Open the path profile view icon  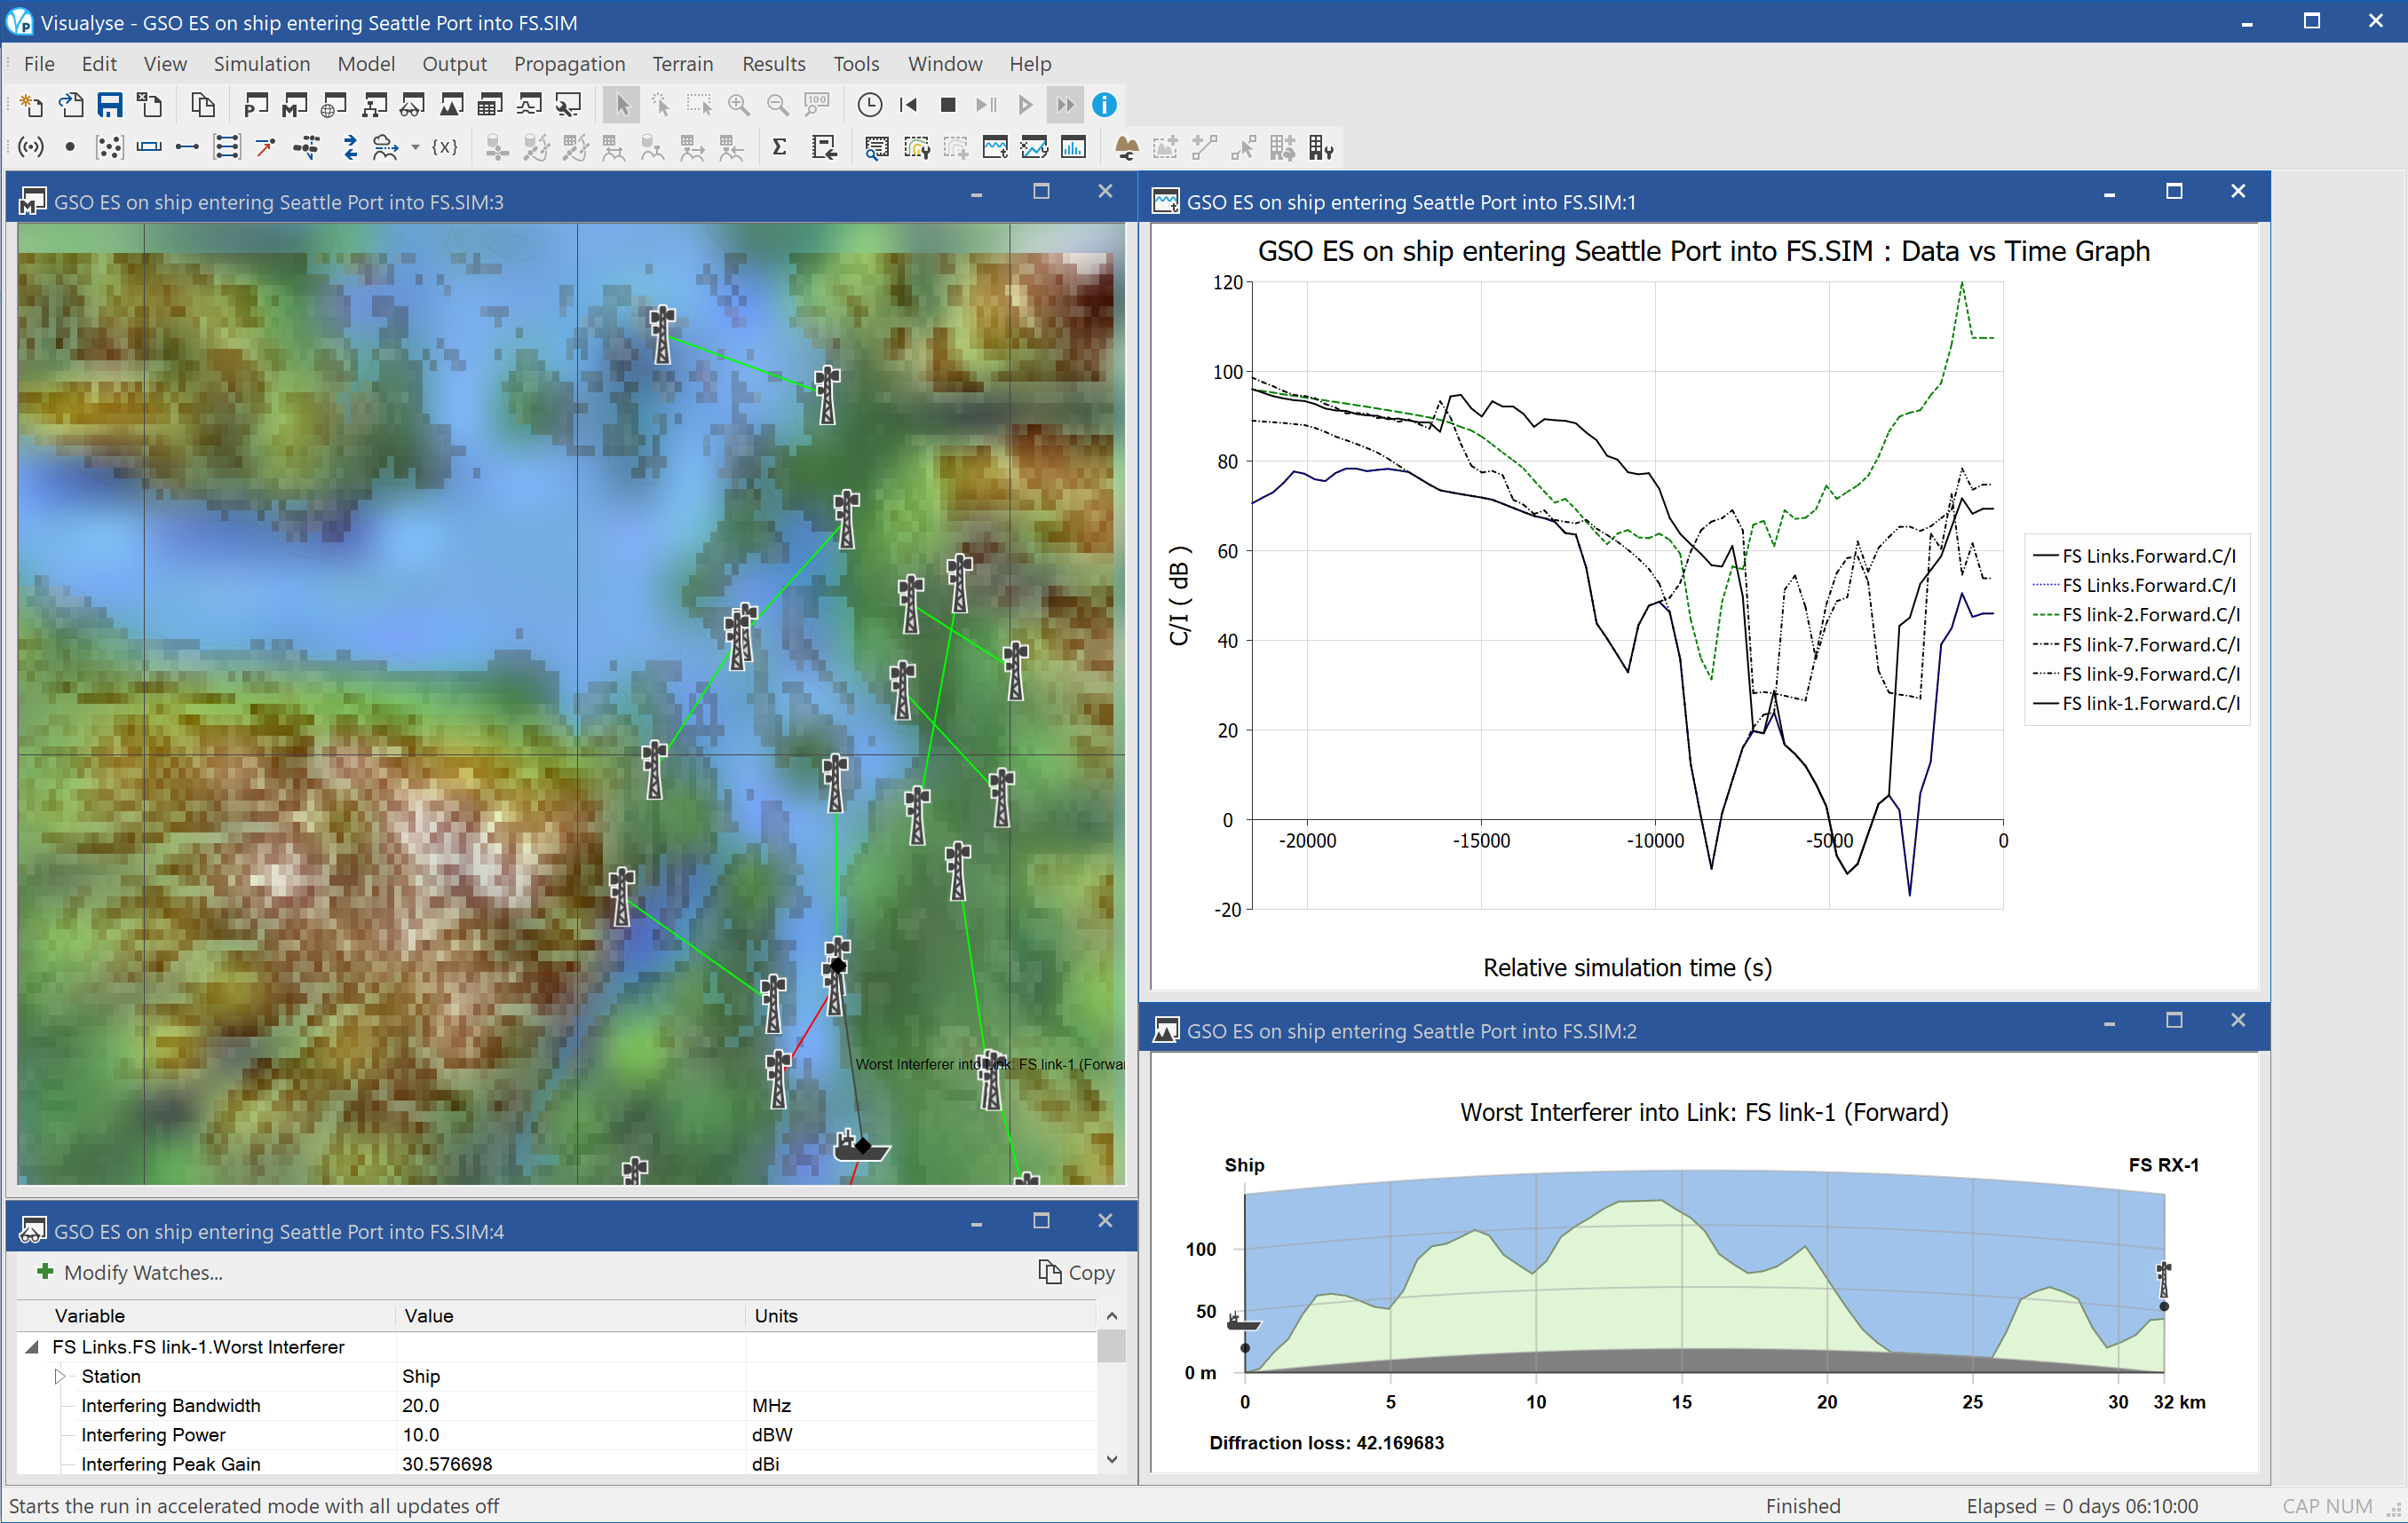pos(451,105)
